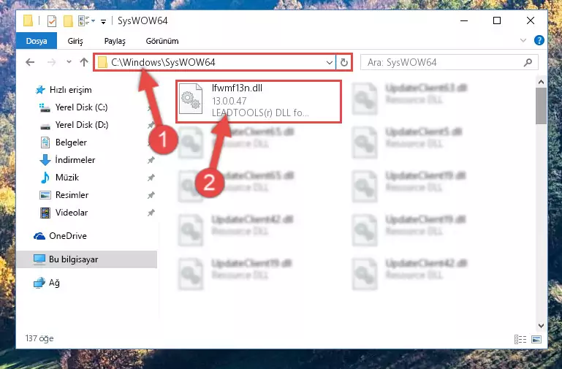Click the pin icon next to Müzik
Image resolution: width=562 pixels, height=369 pixels.
click(151, 178)
